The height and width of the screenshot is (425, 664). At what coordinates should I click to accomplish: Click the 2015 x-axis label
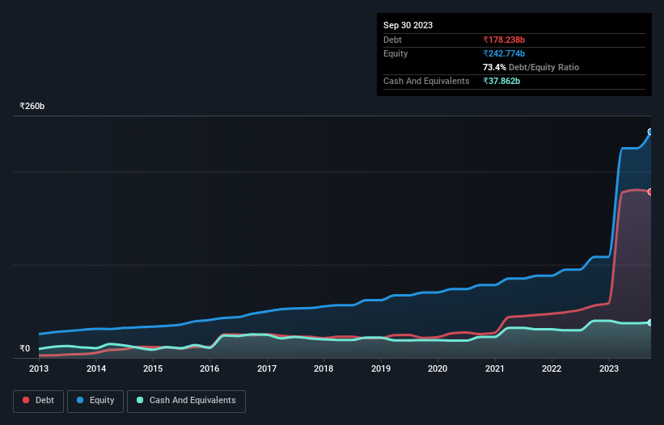click(x=153, y=368)
